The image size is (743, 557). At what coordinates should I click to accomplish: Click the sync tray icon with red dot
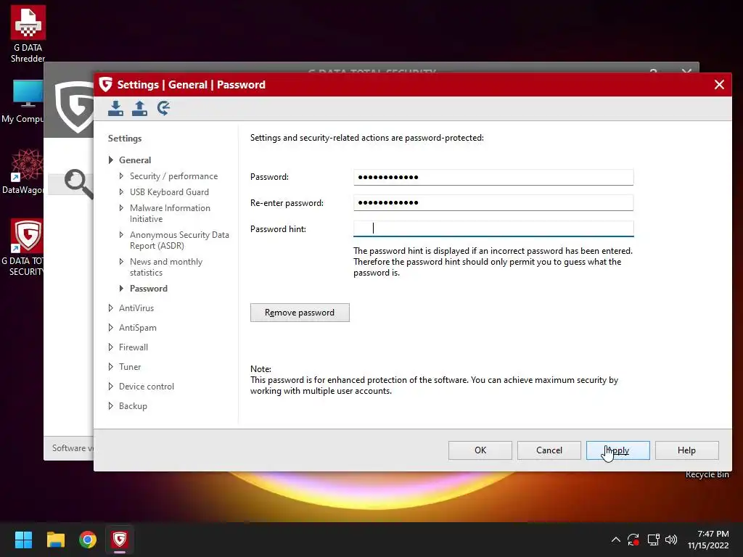point(633,540)
